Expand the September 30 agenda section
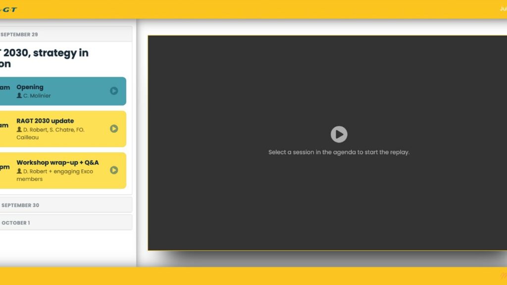The height and width of the screenshot is (285, 507). point(66,205)
